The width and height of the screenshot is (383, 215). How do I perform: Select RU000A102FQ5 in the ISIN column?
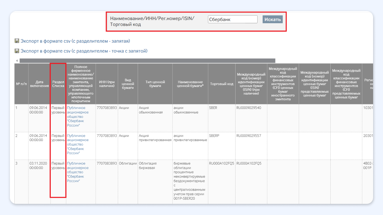click(x=249, y=163)
